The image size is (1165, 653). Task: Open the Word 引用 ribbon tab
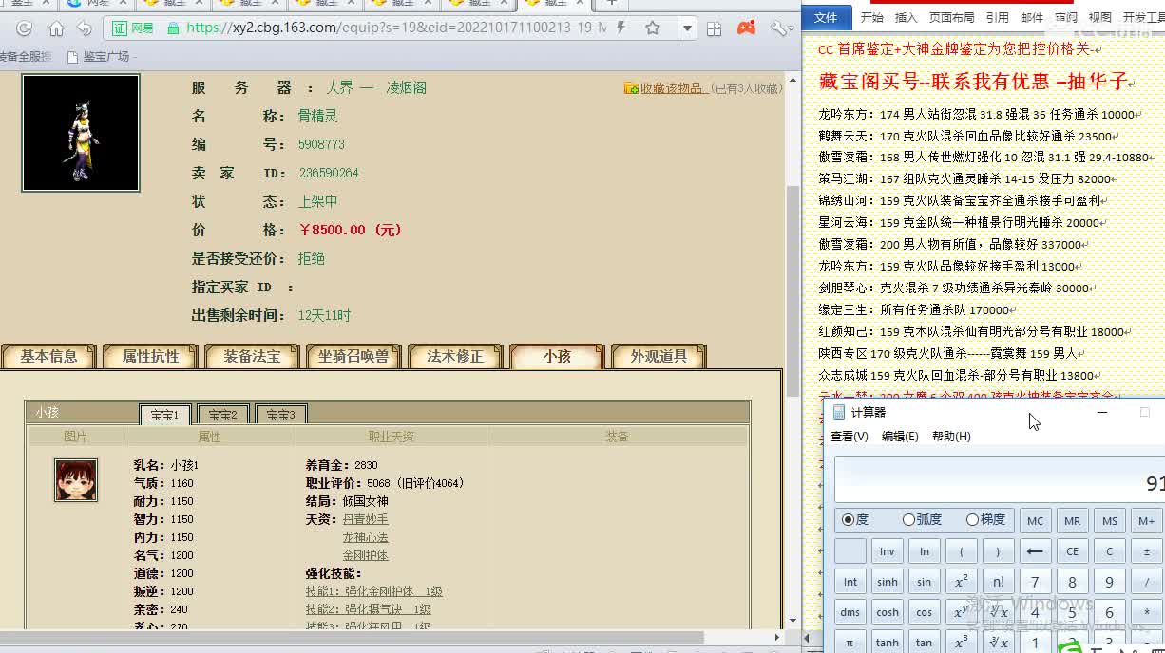997,17
